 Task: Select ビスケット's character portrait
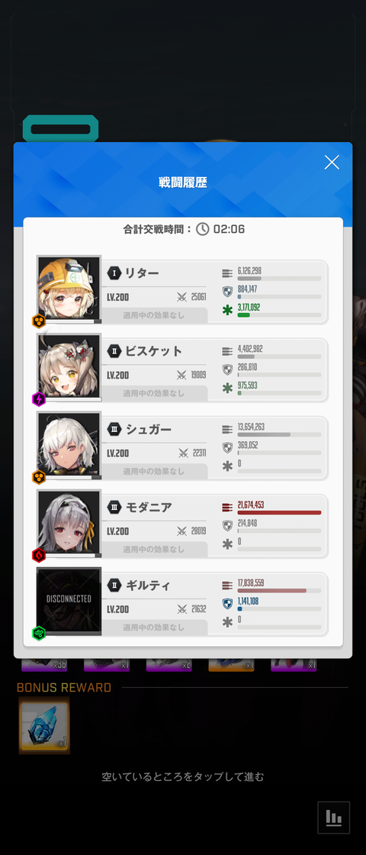69,366
